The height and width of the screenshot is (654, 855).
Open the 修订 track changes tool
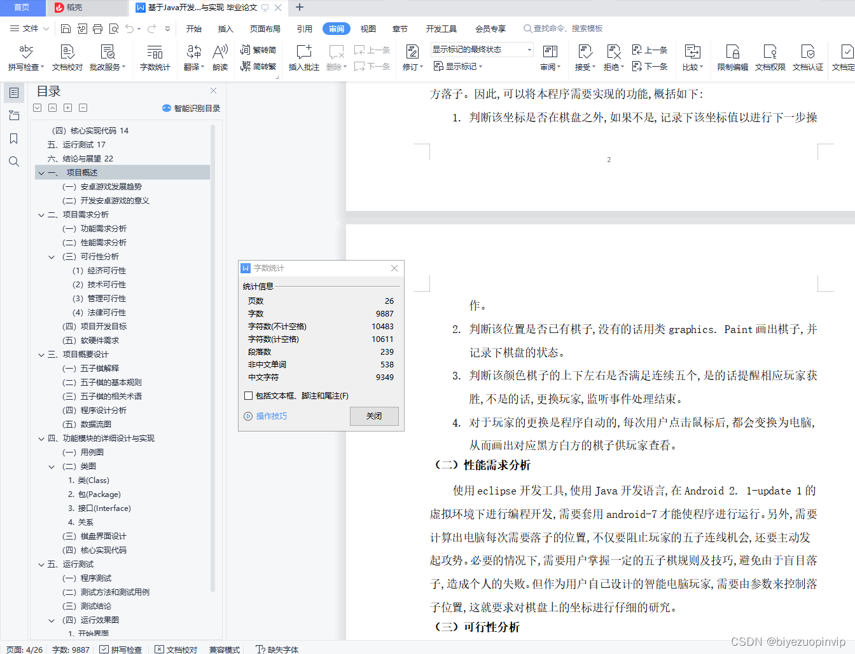coord(412,57)
